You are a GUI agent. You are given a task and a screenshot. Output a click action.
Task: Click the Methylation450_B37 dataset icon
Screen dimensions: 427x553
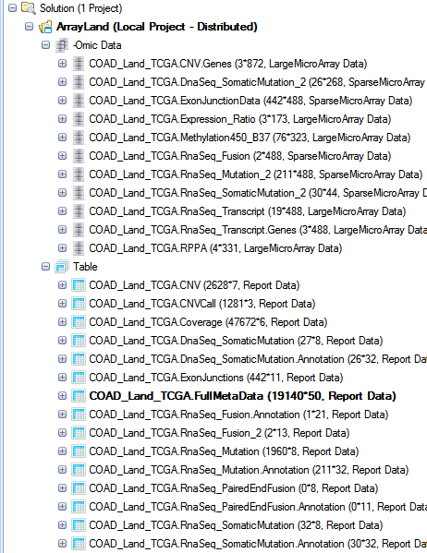coord(79,138)
